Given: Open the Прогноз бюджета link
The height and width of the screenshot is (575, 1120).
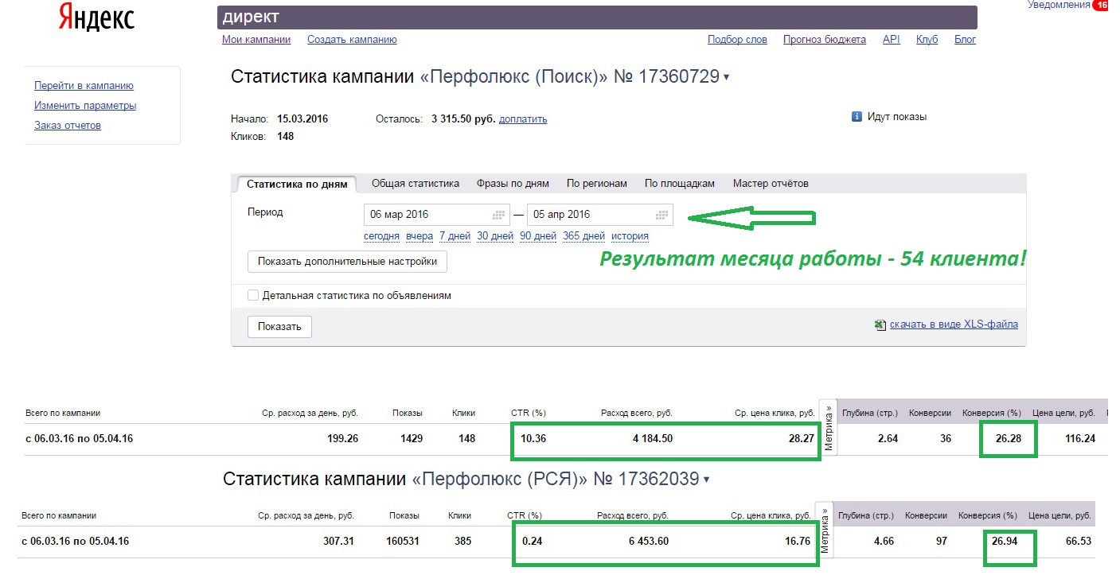Looking at the screenshot, I should (x=825, y=40).
